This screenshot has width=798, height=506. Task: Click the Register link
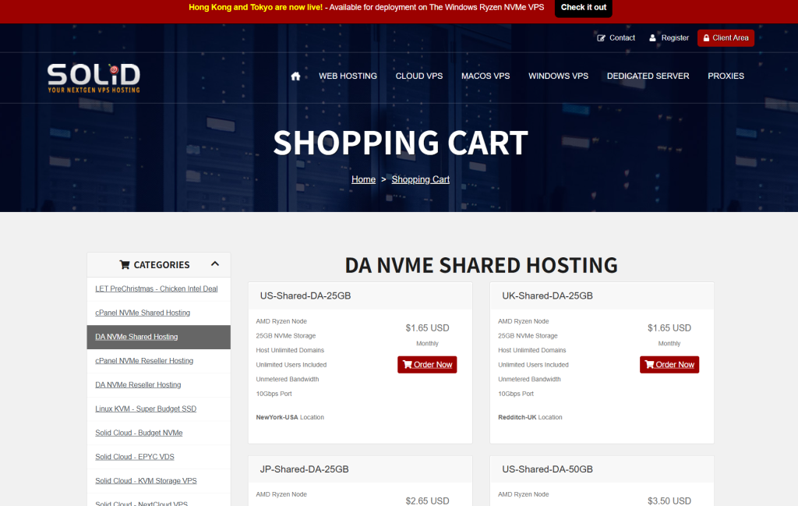(x=668, y=38)
